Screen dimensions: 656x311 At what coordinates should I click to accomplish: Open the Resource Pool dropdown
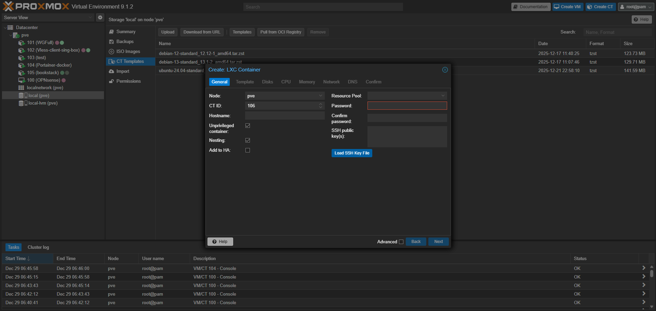(443, 96)
